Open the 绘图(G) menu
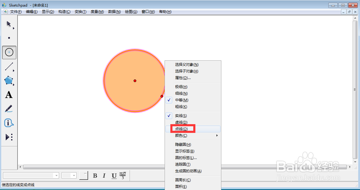 [131, 12]
